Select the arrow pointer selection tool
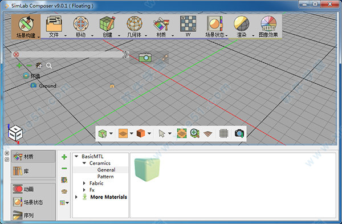342x224 pixels. click(x=162, y=133)
